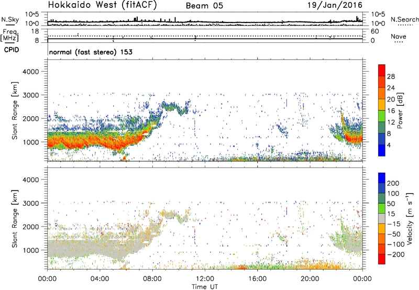Click the blue bottom of Power colorbar
Image resolution: width=419 pixels, height=290 pixels.
click(x=382, y=150)
